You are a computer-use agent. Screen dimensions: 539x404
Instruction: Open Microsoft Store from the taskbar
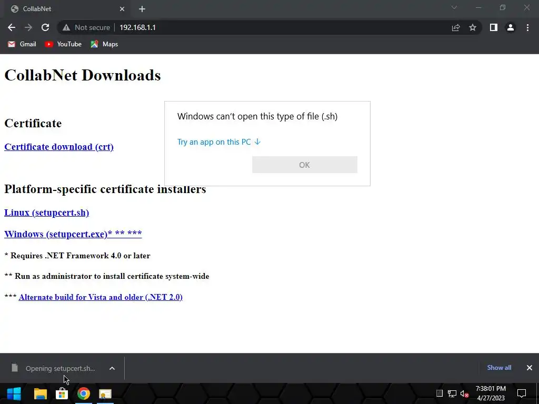click(62, 393)
